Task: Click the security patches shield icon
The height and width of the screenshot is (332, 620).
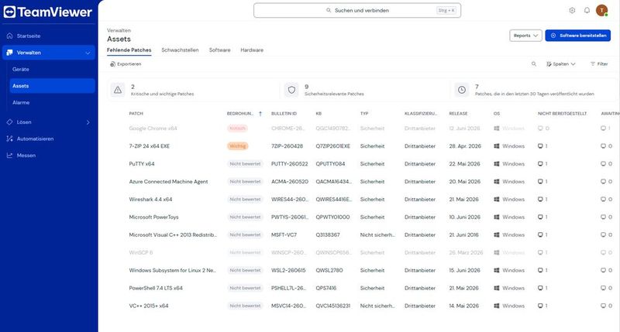Action: 291,90
